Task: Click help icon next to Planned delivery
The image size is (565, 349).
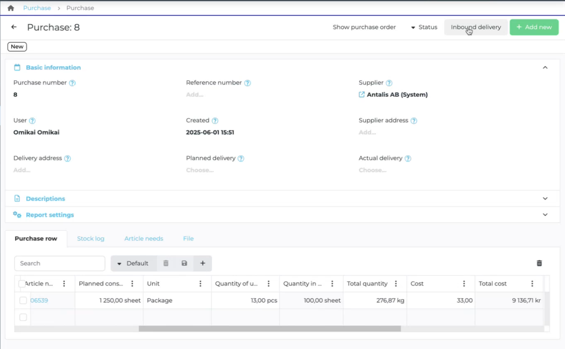Action: pyautogui.click(x=241, y=158)
